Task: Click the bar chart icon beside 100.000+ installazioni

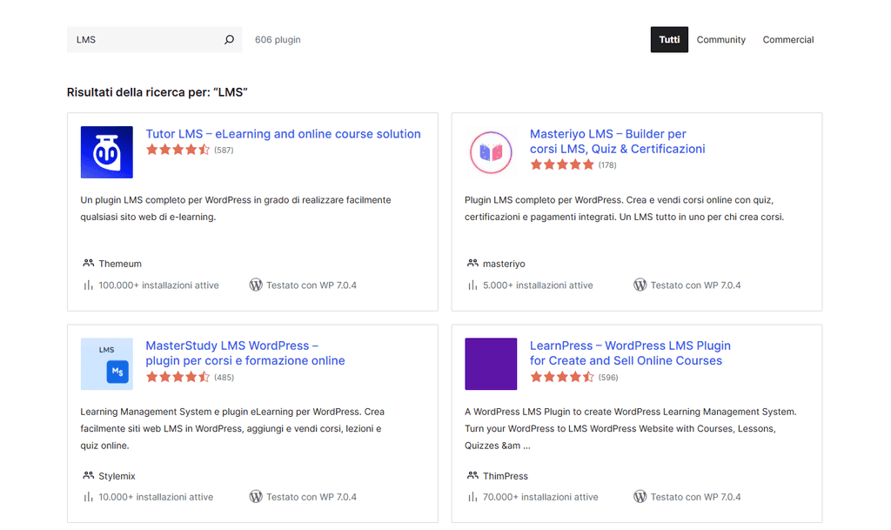Action: point(88,285)
